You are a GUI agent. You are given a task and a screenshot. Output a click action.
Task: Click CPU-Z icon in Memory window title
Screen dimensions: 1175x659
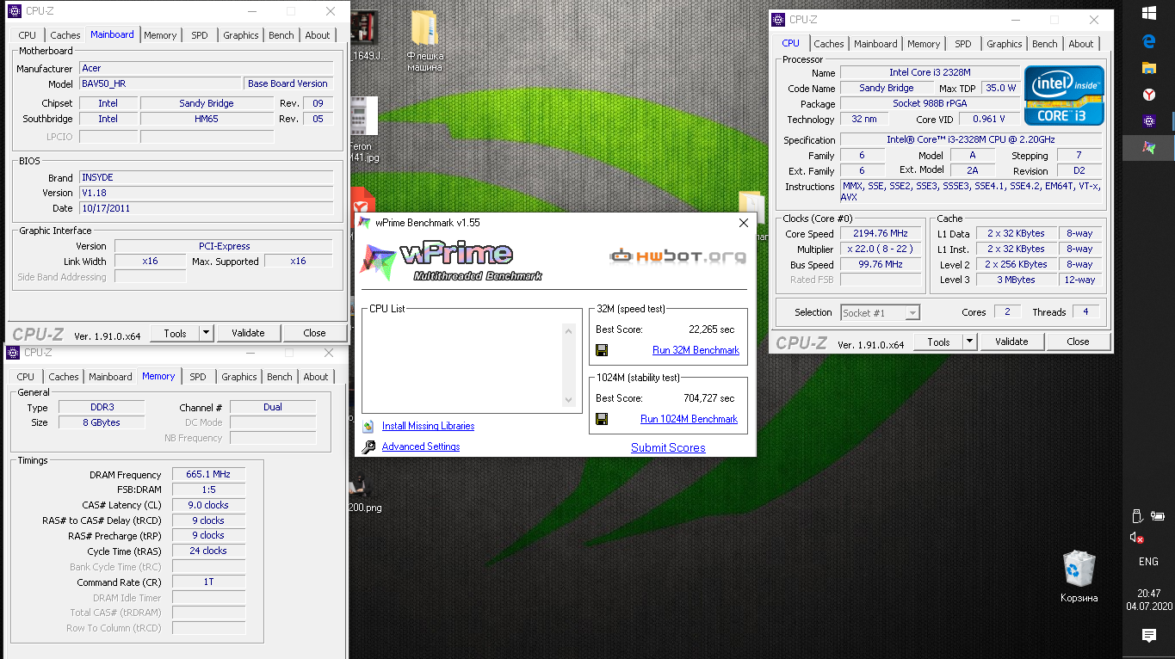(13, 353)
